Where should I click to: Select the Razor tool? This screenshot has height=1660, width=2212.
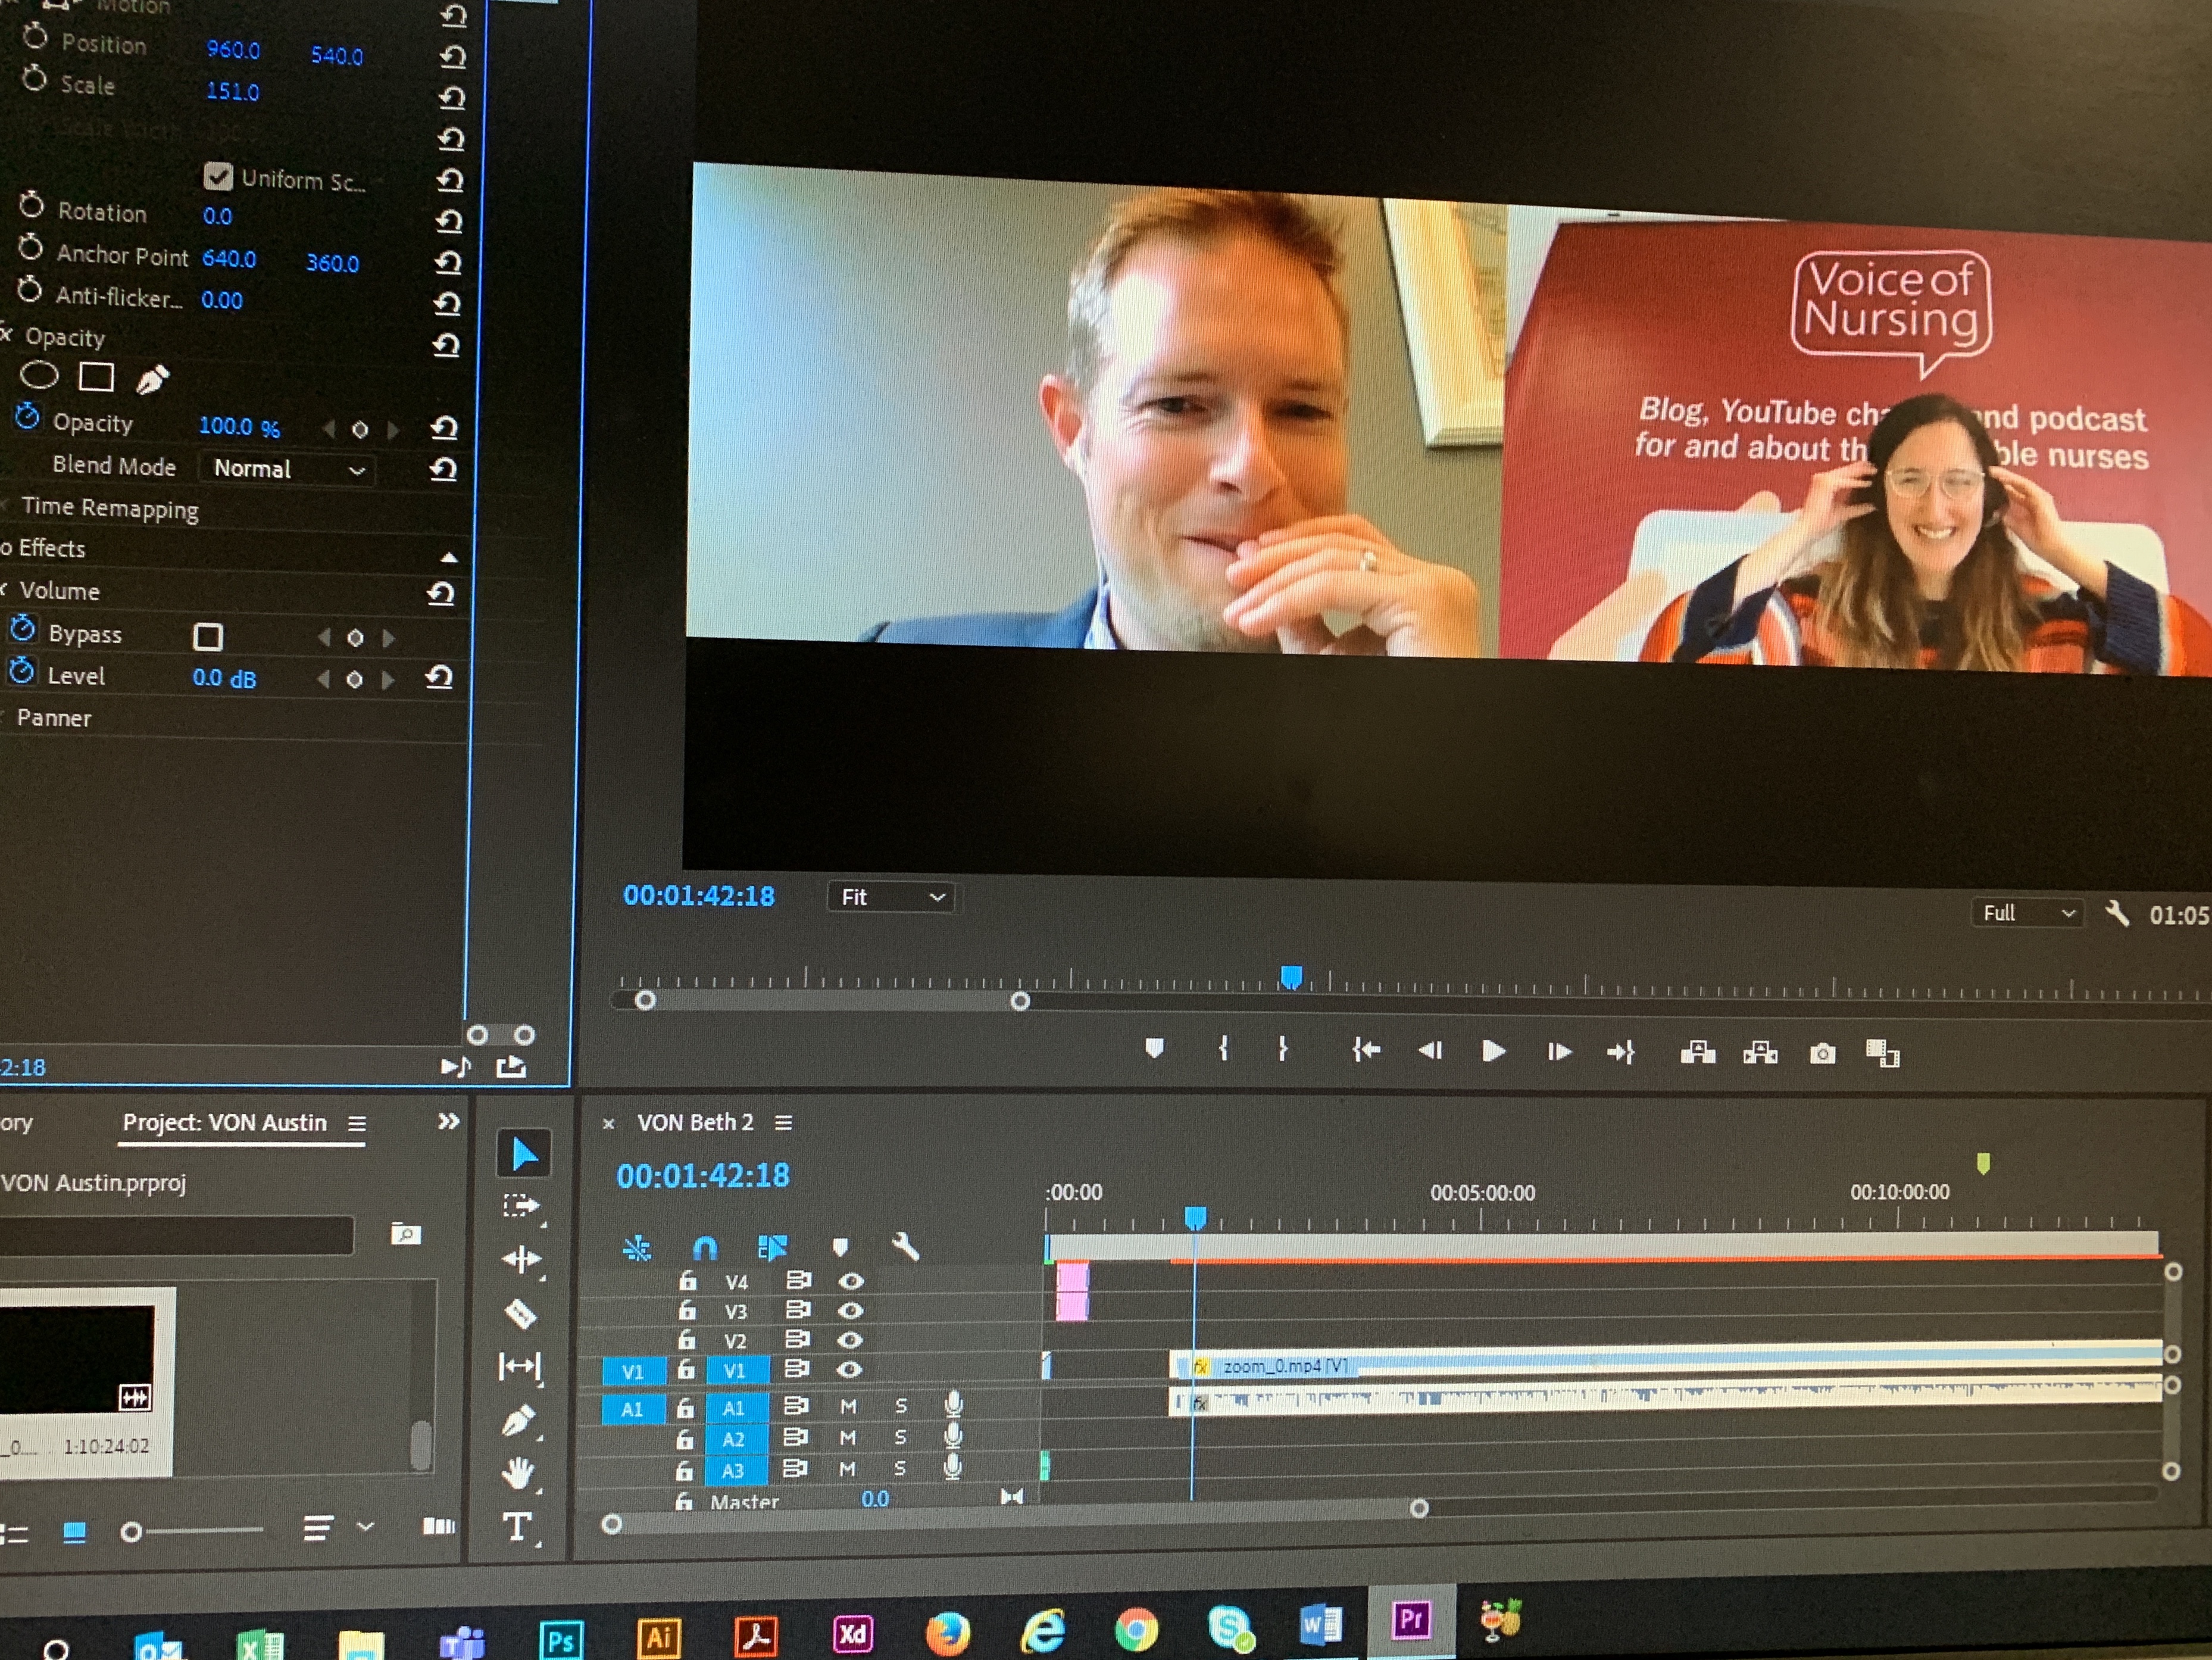[520, 1314]
